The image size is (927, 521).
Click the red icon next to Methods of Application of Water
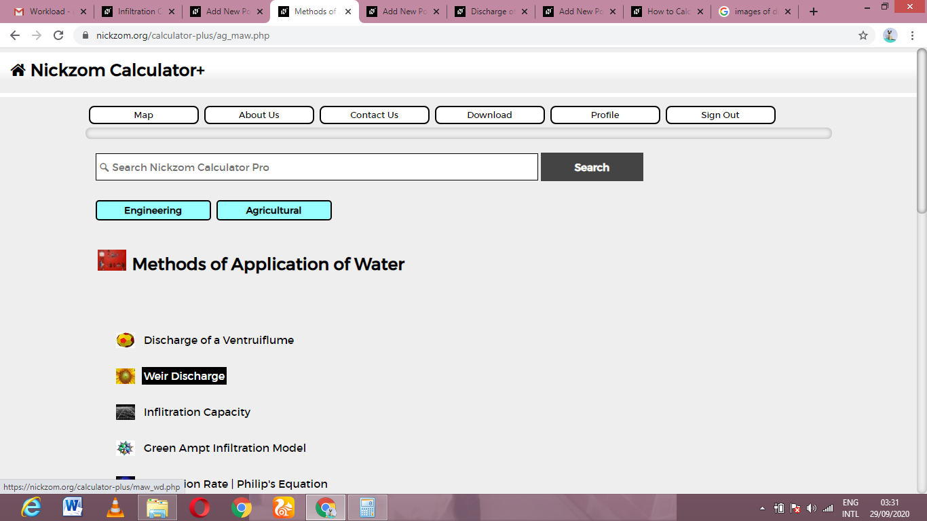(x=112, y=260)
